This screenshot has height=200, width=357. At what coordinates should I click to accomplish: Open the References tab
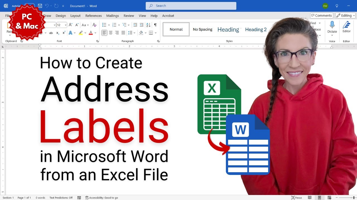click(93, 16)
